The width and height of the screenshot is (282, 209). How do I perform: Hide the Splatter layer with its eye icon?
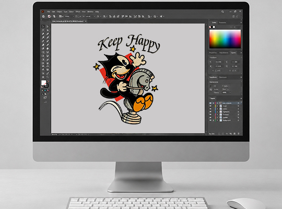click(210, 118)
